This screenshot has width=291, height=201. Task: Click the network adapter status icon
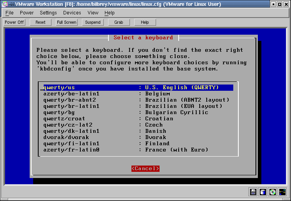click(282, 192)
